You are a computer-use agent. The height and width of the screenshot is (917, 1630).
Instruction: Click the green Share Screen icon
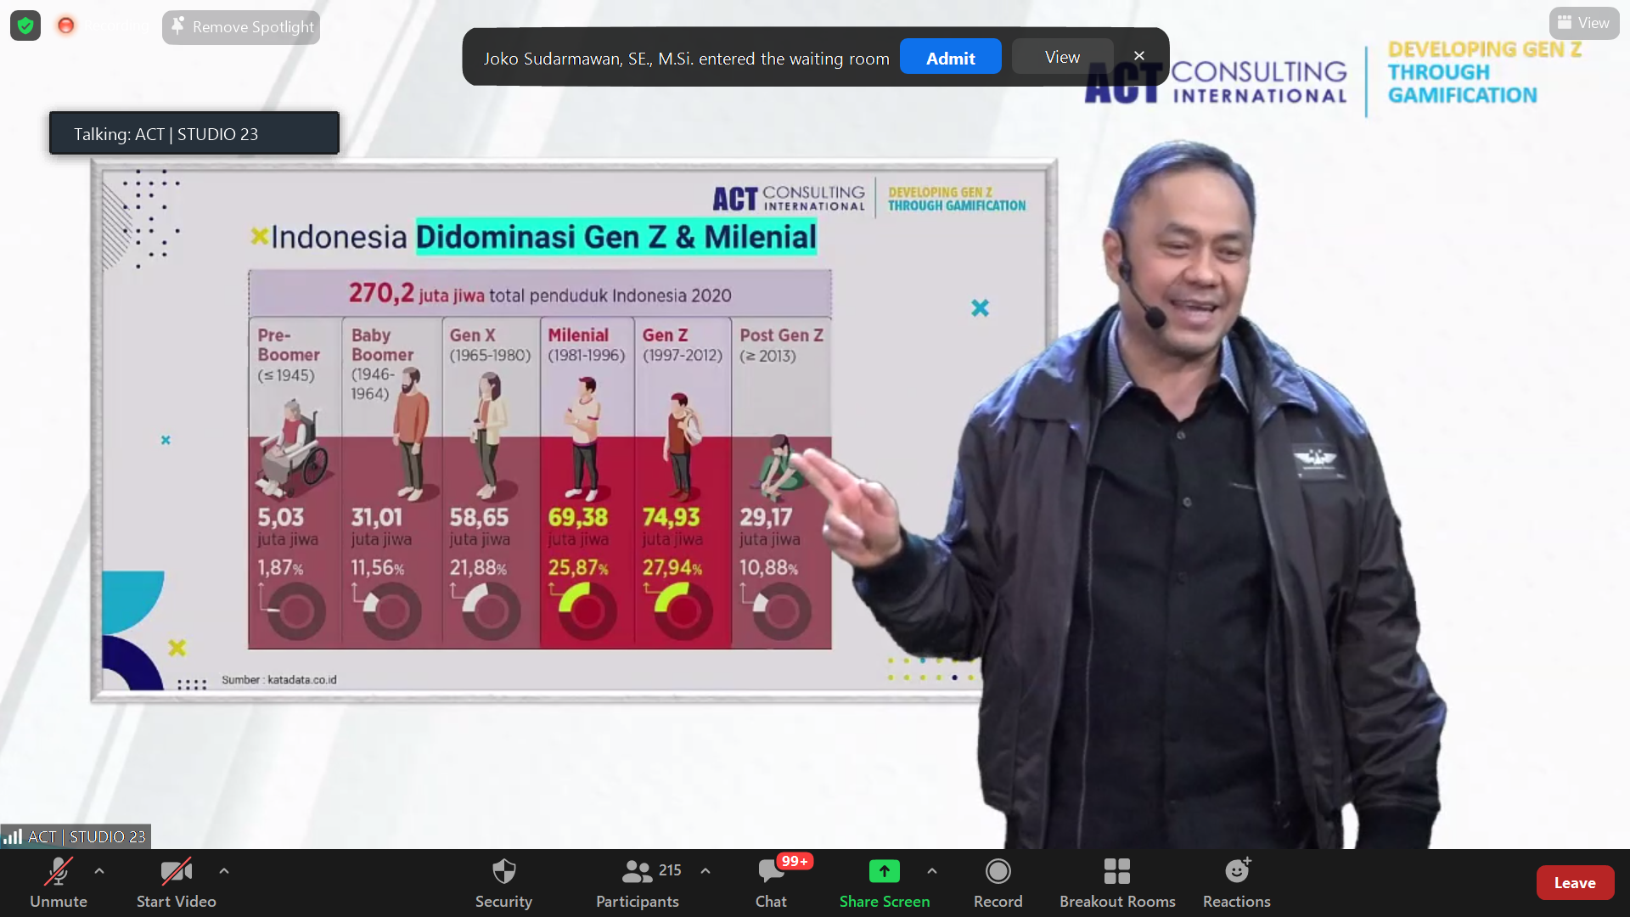(x=884, y=872)
